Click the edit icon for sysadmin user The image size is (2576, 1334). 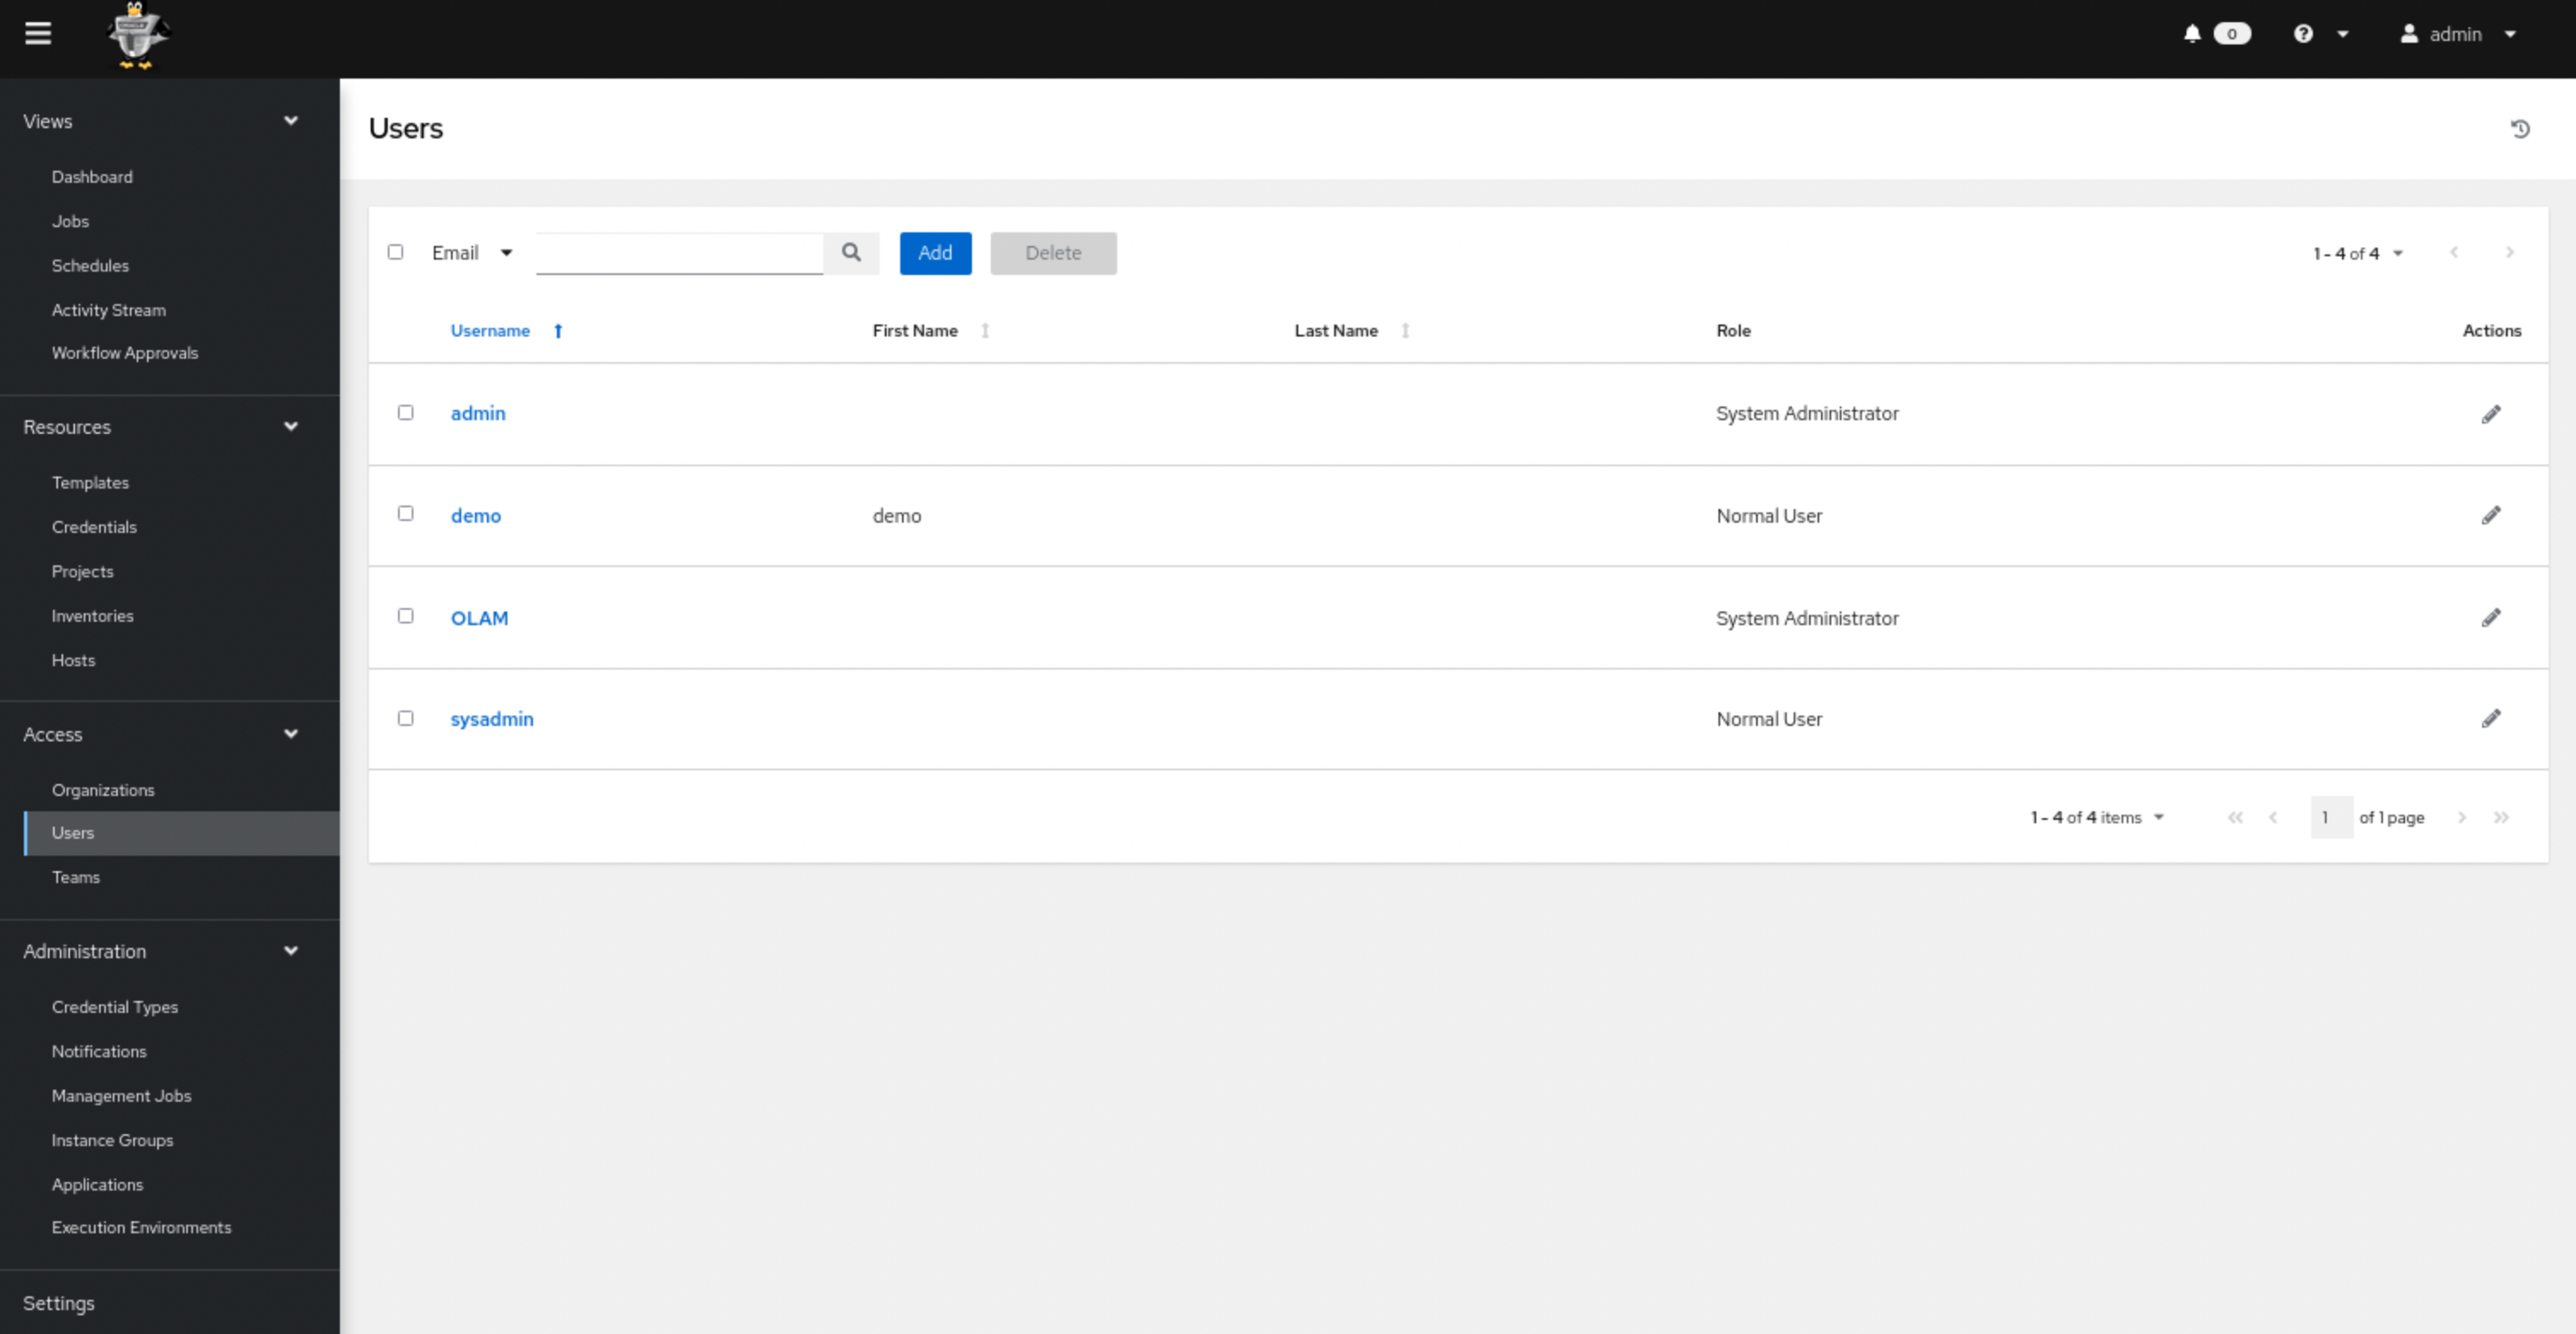[2491, 718]
